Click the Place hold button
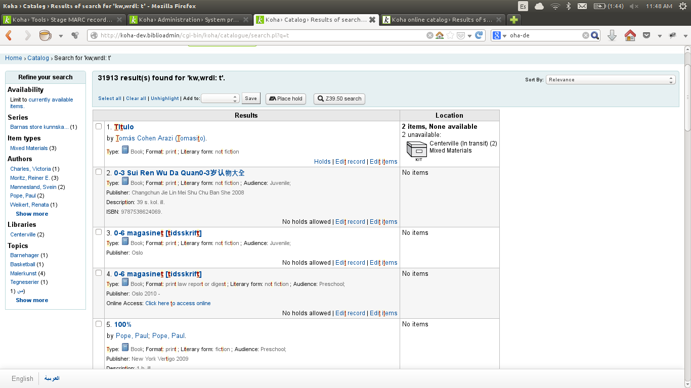The image size is (691, 388). click(285, 99)
